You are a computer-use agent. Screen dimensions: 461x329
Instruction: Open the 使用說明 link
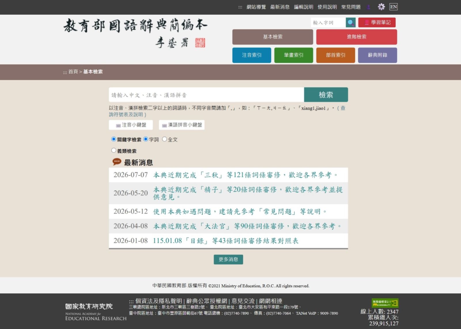pyautogui.click(x=327, y=7)
